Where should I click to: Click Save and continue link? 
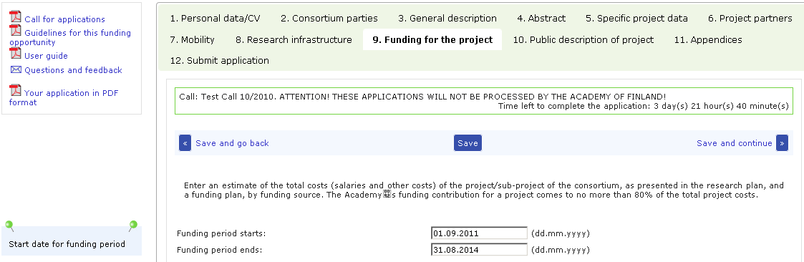click(735, 143)
